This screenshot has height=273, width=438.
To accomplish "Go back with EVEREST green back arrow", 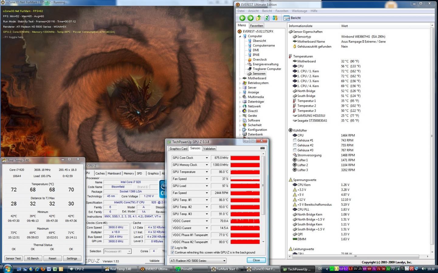I will click(242, 18).
